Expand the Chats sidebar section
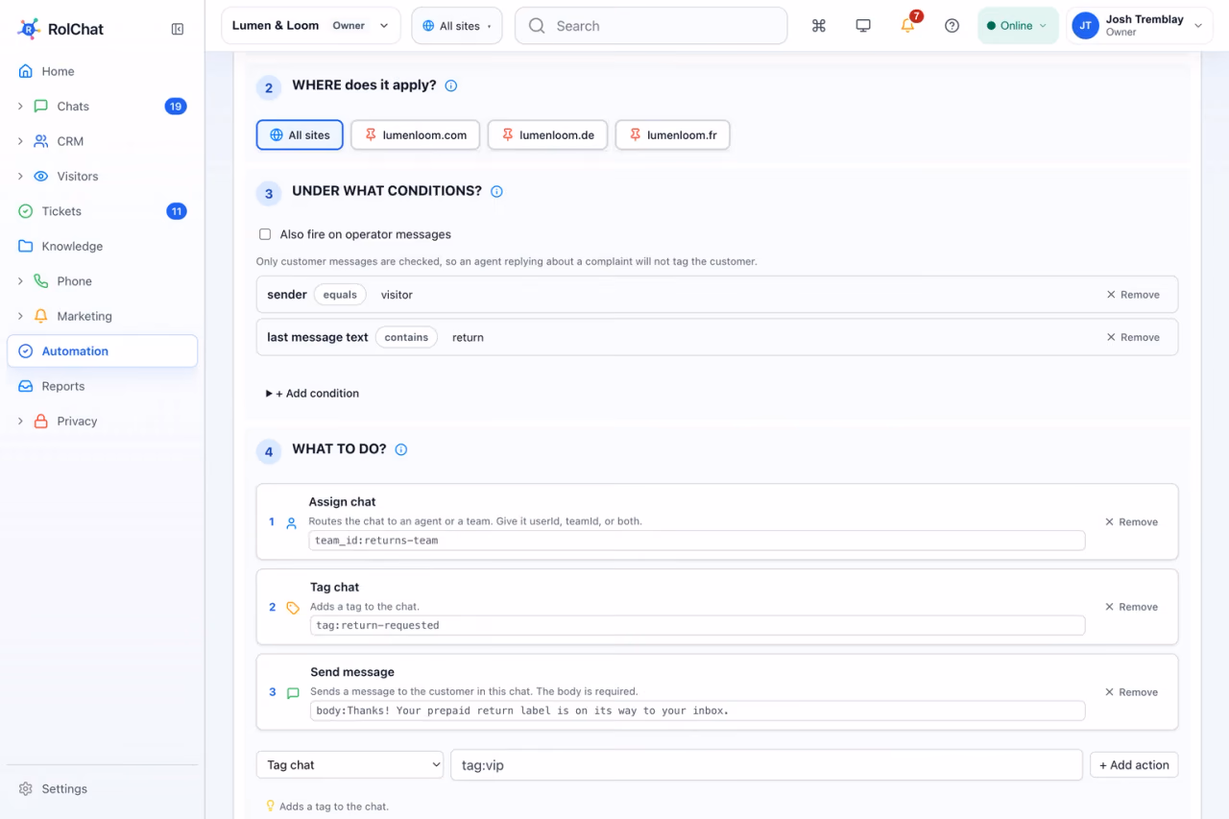 point(20,107)
